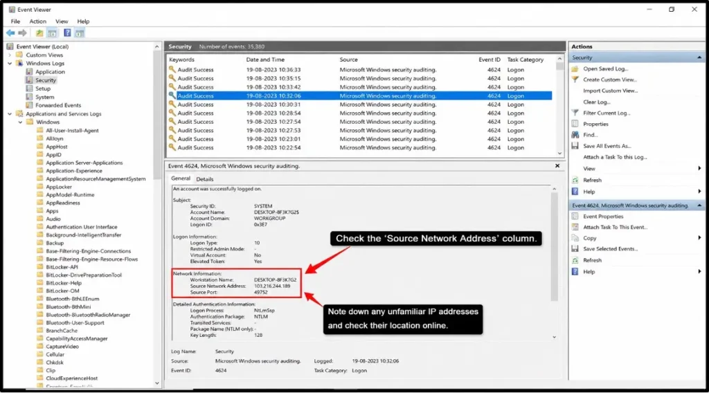Viewport: 709px width, 393px height.
Task: Click Refresh under Security actions
Action: coord(593,180)
